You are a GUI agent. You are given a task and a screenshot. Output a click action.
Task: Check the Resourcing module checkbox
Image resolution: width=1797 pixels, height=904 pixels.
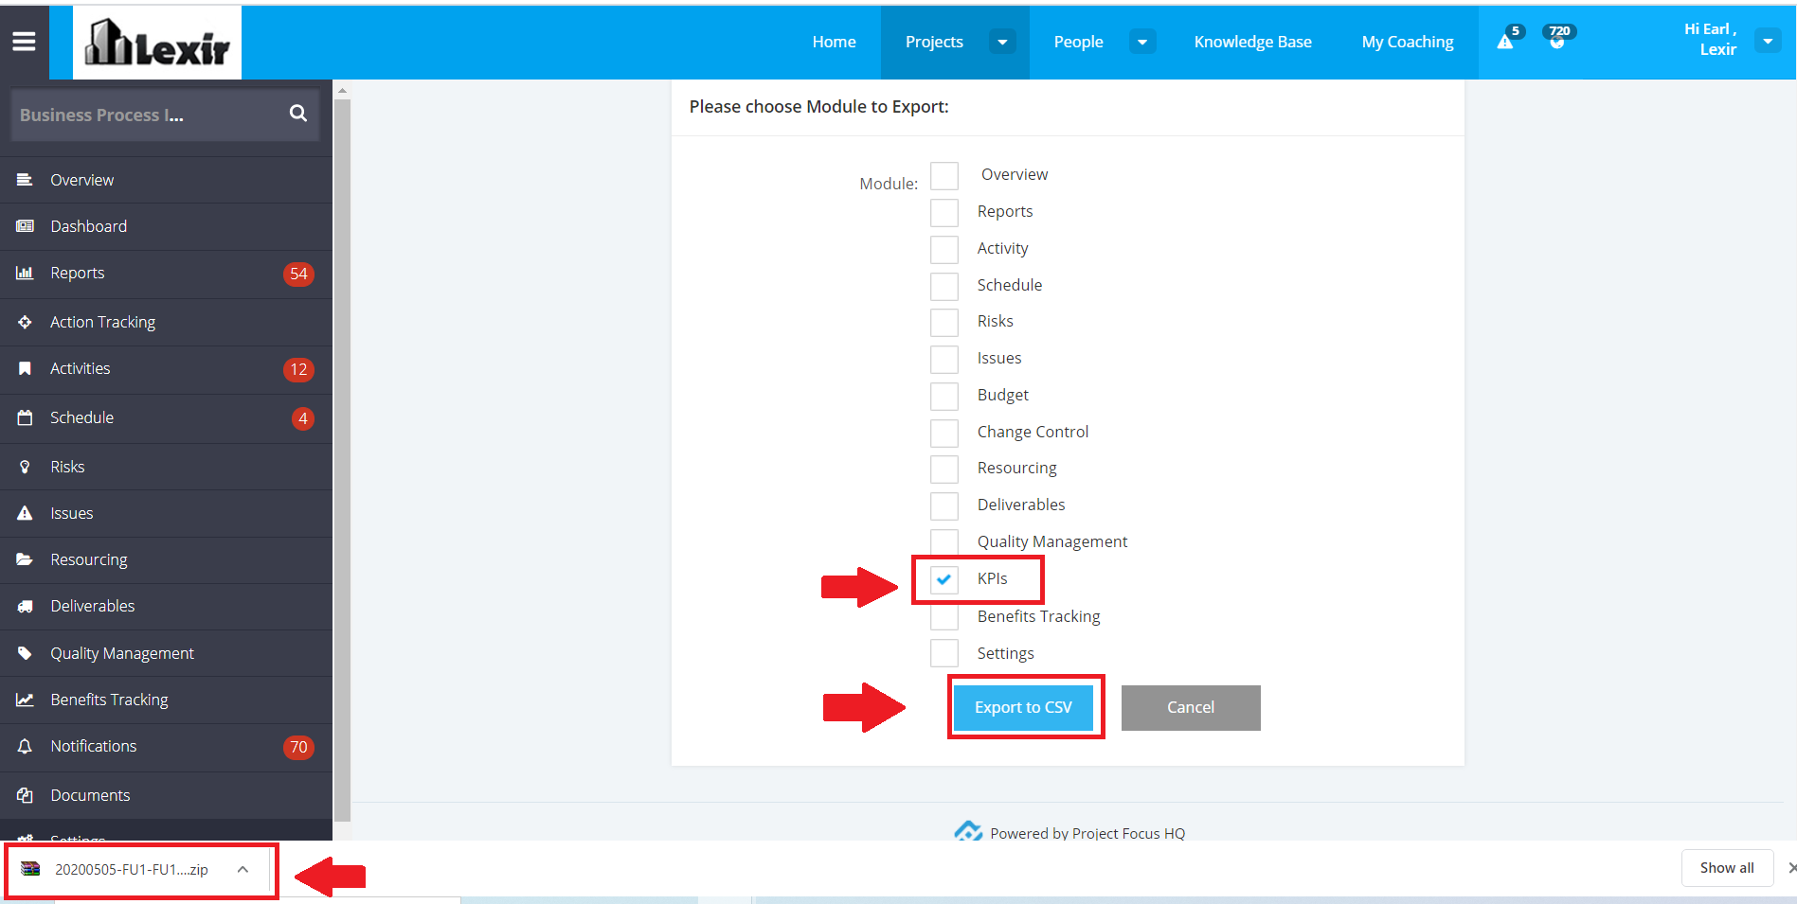coord(944,470)
